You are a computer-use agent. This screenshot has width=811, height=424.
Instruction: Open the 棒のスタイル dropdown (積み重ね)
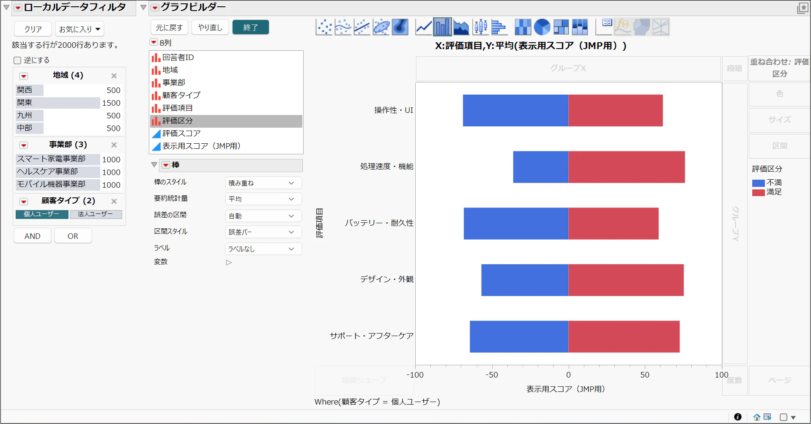click(x=263, y=183)
